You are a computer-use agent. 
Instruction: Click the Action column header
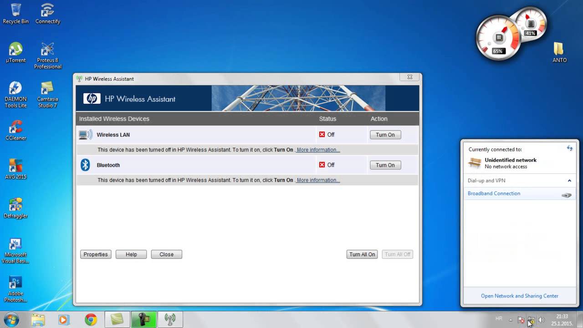pyautogui.click(x=379, y=119)
